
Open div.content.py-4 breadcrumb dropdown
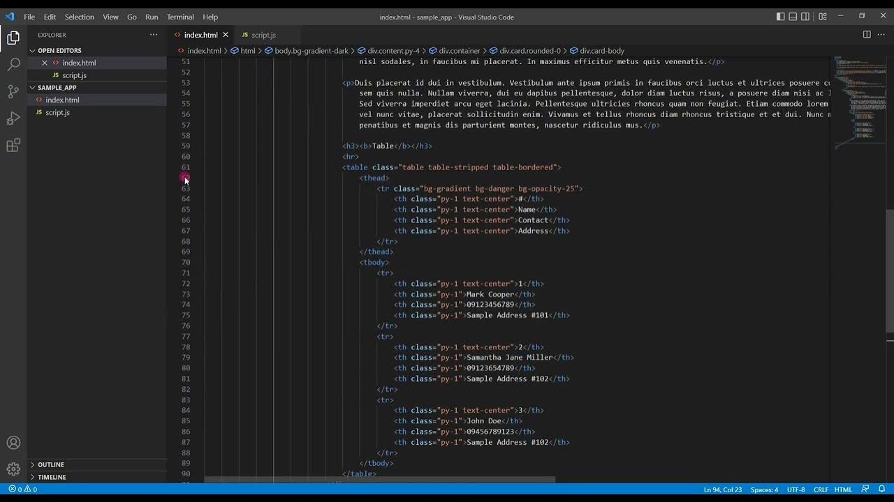(389, 51)
